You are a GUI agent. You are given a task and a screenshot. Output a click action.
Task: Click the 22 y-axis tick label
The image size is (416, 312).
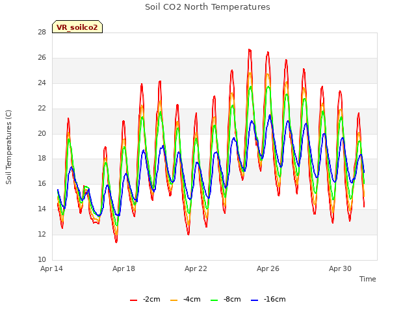click(x=42, y=109)
